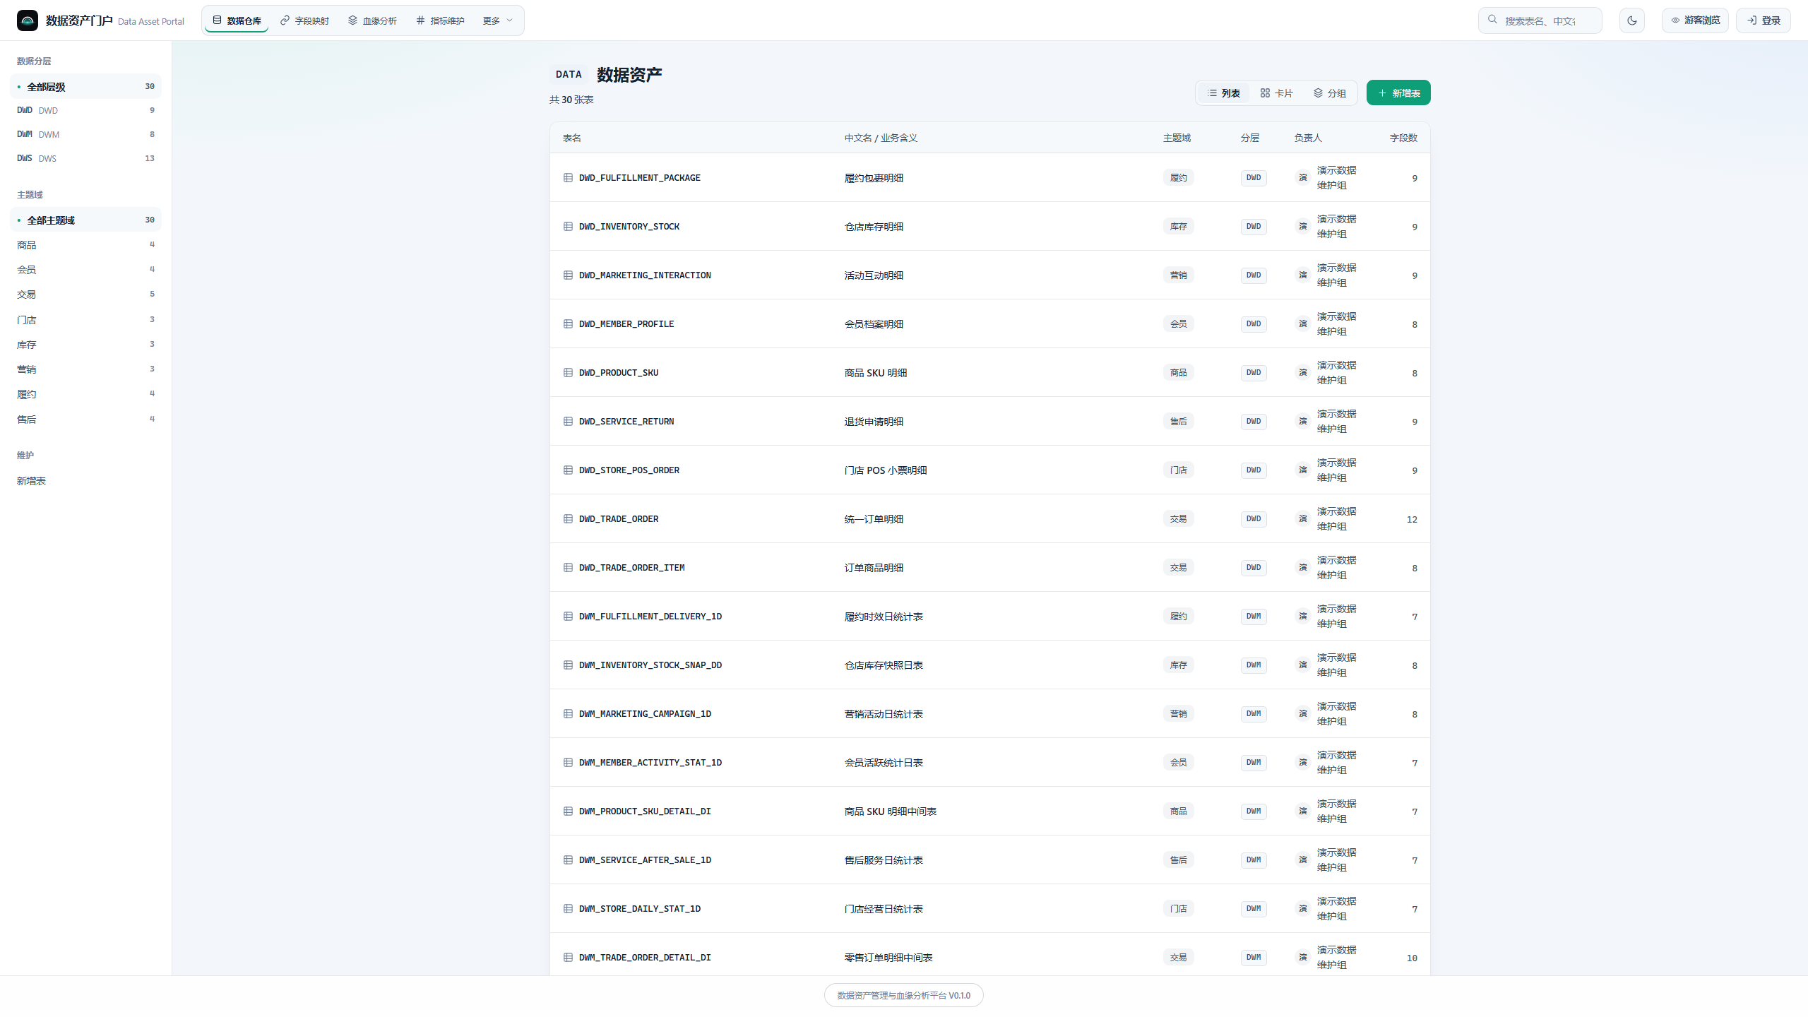Click the 售后 tag in the DWM_SERVICE_AFTER_SALE_1D row

click(x=1179, y=860)
